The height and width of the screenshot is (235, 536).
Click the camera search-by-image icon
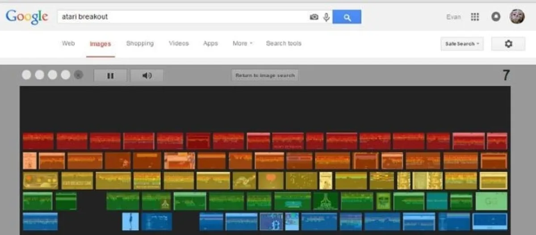(314, 17)
